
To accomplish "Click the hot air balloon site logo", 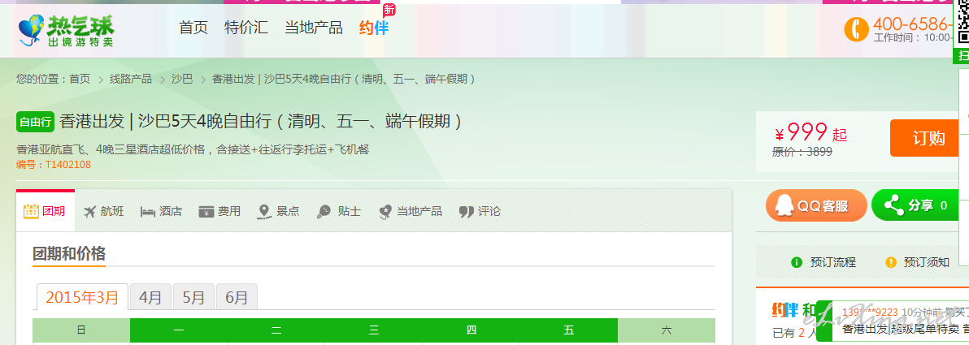I will [66, 31].
